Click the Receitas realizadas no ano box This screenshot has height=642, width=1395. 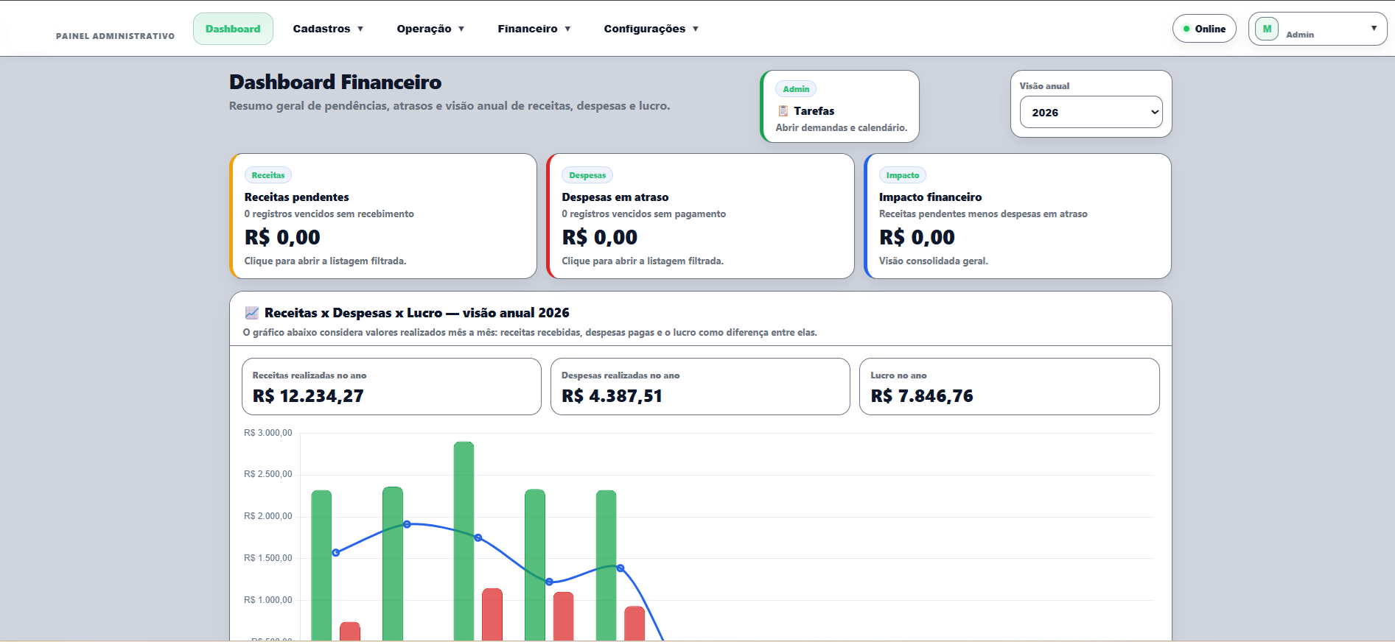point(391,387)
